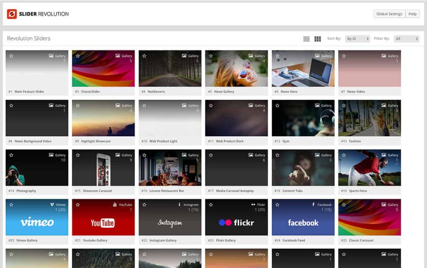Open Global Settings
The image size is (427, 268).
(389, 14)
